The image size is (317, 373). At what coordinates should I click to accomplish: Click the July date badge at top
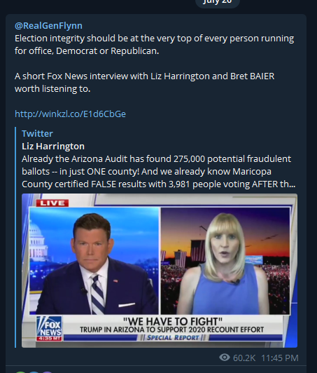pyautogui.click(x=217, y=2)
